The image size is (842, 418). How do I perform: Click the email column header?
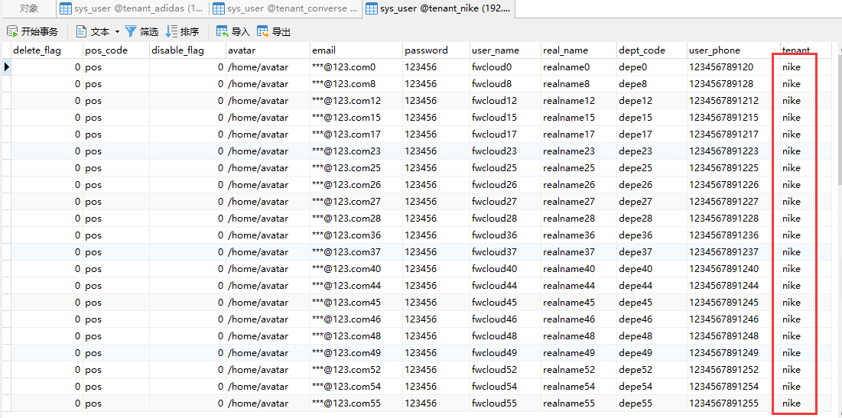[323, 50]
